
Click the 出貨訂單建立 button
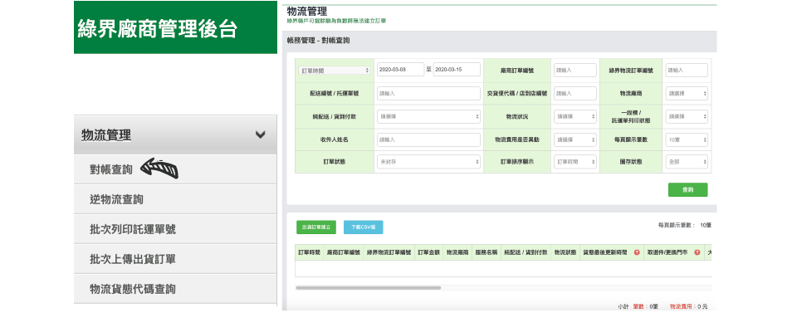pyautogui.click(x=316, y=227)
